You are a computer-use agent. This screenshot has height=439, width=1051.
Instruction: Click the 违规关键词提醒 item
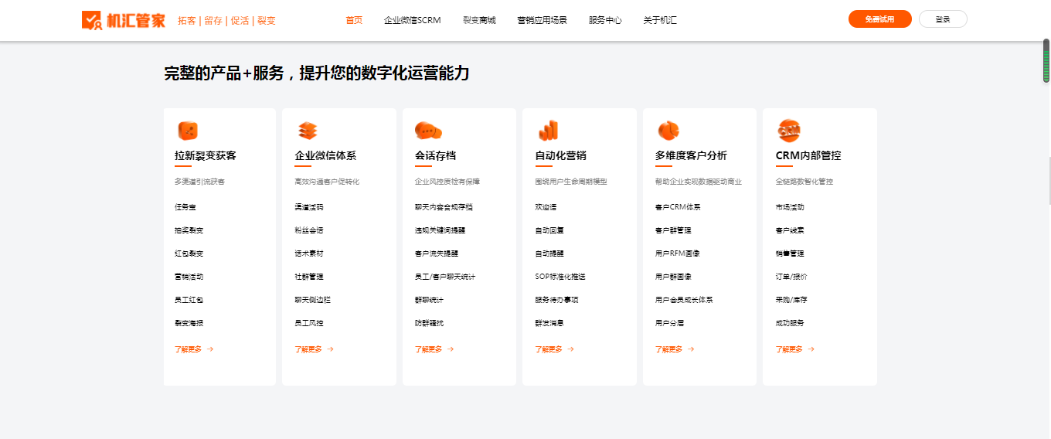click(440, 230)
